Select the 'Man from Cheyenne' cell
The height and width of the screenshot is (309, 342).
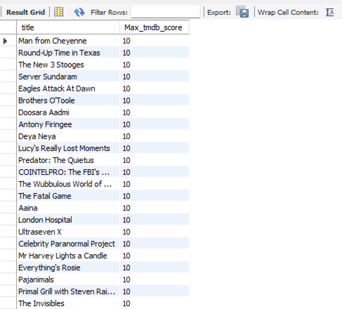(68, 41)
